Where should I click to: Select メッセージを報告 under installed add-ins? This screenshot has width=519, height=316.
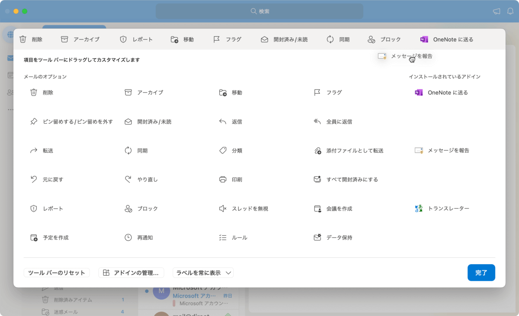coord(442,151)
